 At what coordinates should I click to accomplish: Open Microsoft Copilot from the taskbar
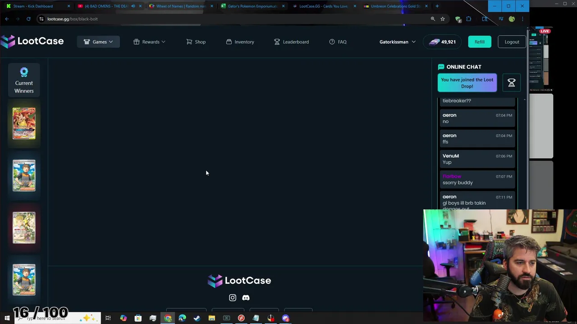click(123, 318)
